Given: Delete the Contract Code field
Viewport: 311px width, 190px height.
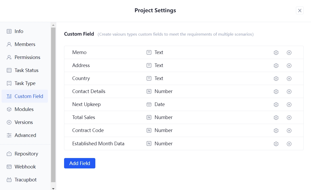Looking at the screenshot, I should tap(289, 130).
